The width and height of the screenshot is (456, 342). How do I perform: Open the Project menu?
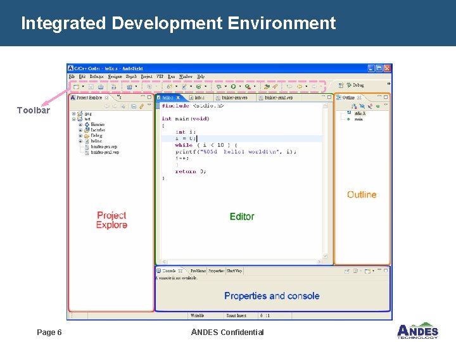(146, 77)
